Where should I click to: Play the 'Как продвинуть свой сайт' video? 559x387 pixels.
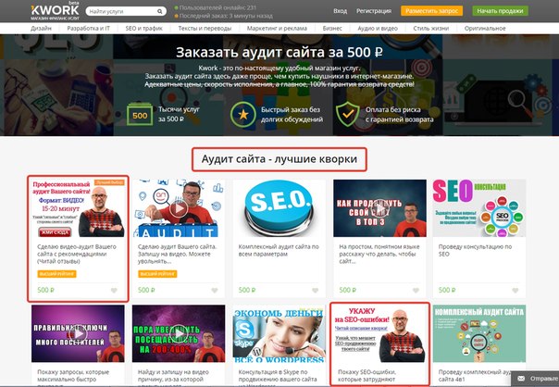[x=379, y=208]
